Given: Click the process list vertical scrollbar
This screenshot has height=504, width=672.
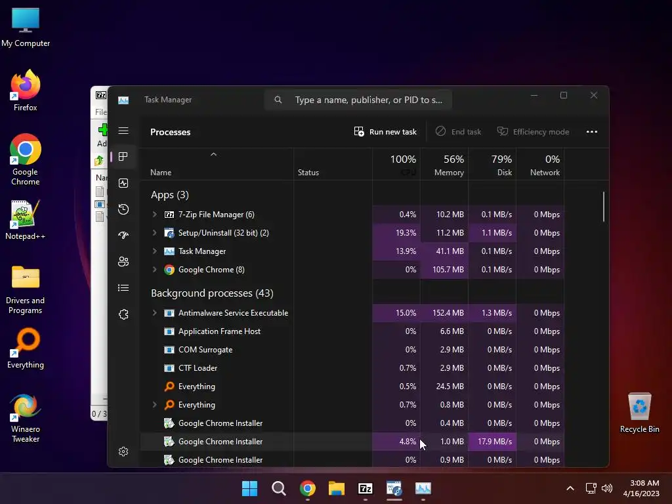Looking at the screenshot, I should click(x=604, y=207).
